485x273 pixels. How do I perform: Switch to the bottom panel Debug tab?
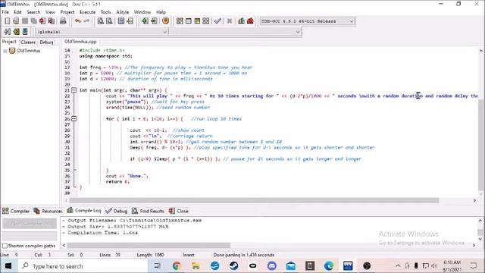(x=116, y=211)
